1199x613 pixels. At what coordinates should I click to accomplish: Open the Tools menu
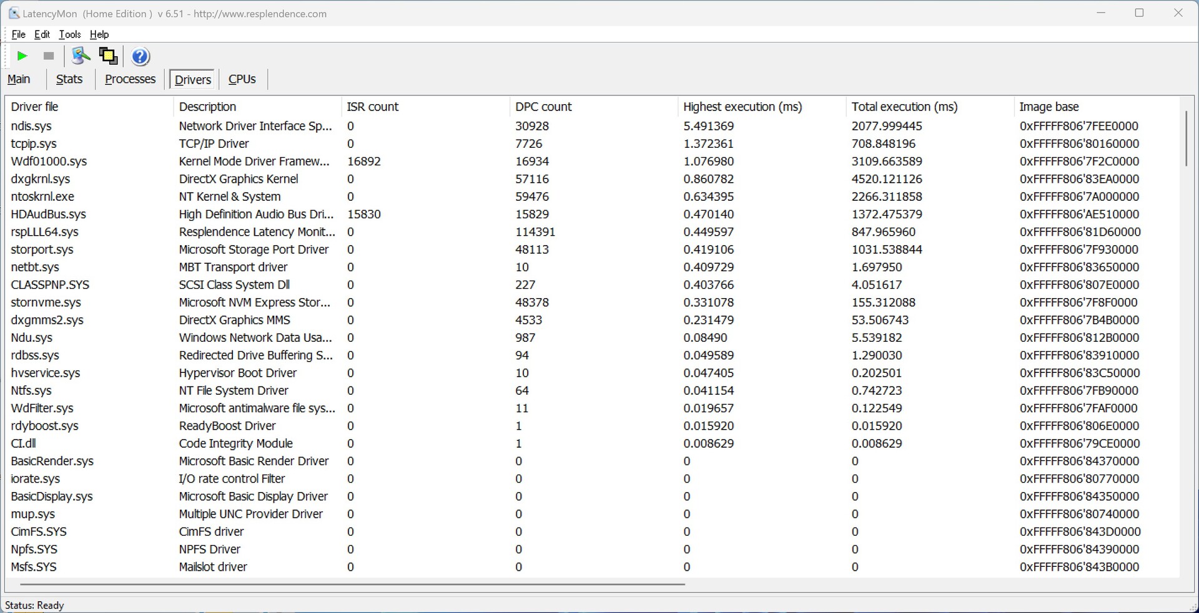(x=69, y=34)
